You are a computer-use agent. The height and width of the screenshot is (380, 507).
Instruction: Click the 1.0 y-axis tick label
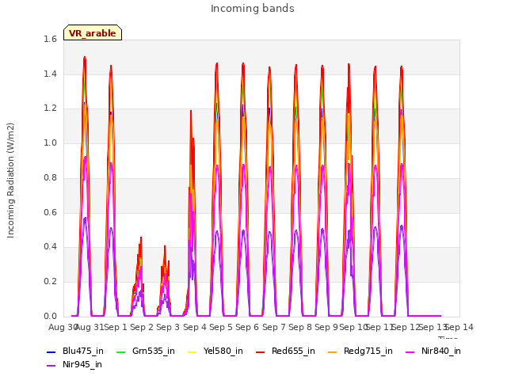[50, 142]
